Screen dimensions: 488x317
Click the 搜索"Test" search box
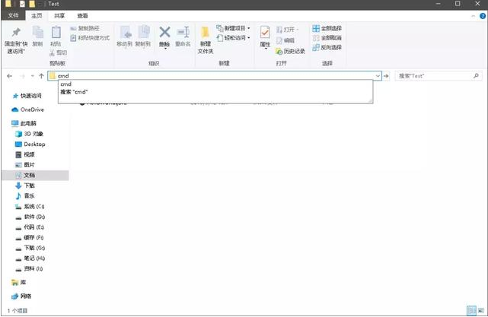pyautogui.click(x=434, y=76)
